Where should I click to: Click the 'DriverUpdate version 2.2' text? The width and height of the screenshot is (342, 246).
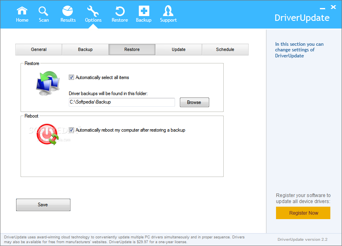[x=302, y=240]
